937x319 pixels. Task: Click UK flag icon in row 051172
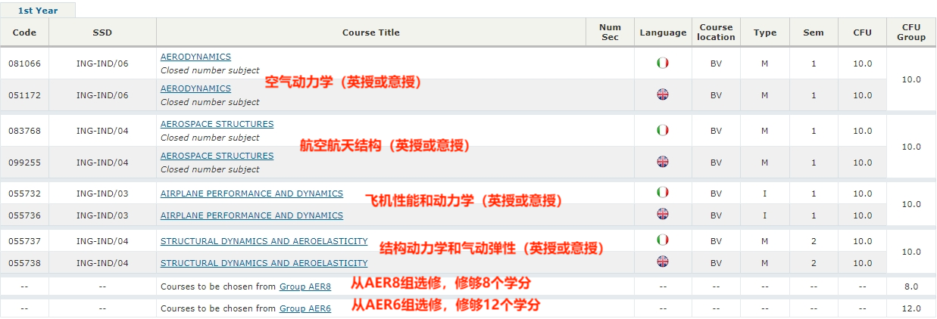(x=663, y=94)
